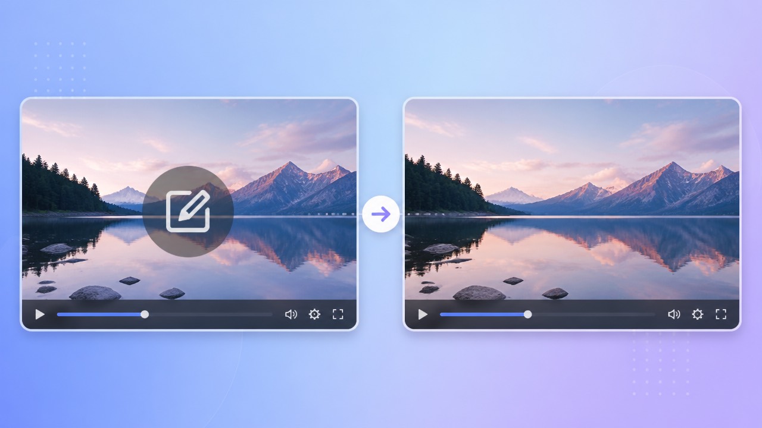This screenshot has height=428, width=762.
Task: Enter fullscreen in the left video player
Action: coord(338,314)
